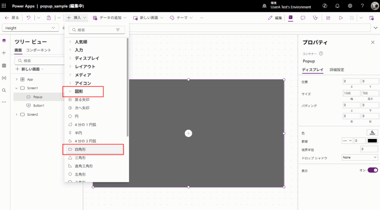Toggle the 表示 visibility switch
The width and height of the screenshot is (380, 210).
373,170
